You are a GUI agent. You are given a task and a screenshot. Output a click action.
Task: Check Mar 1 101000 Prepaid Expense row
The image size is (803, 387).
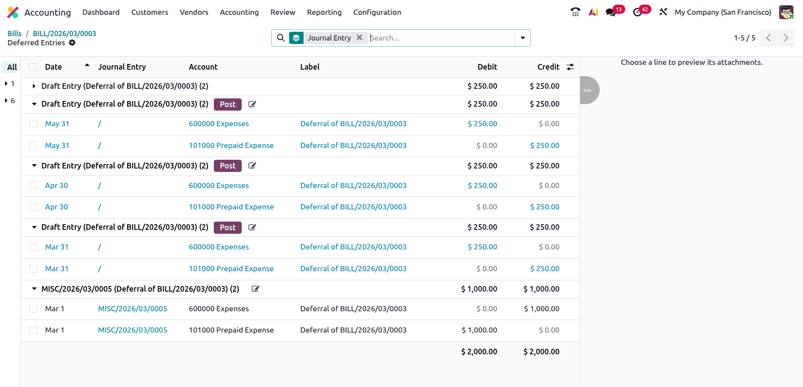pyautogui.click(x=33, y=330)
